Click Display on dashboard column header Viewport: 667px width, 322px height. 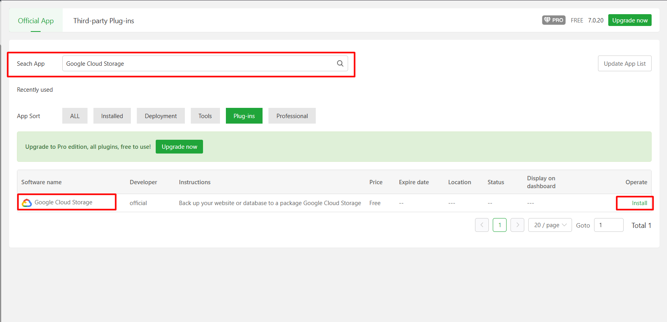(x=541, y=182)
